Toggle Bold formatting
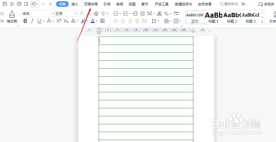Viewport: 276px width, 142px height. pyautogui.click(x=25, y=21)
